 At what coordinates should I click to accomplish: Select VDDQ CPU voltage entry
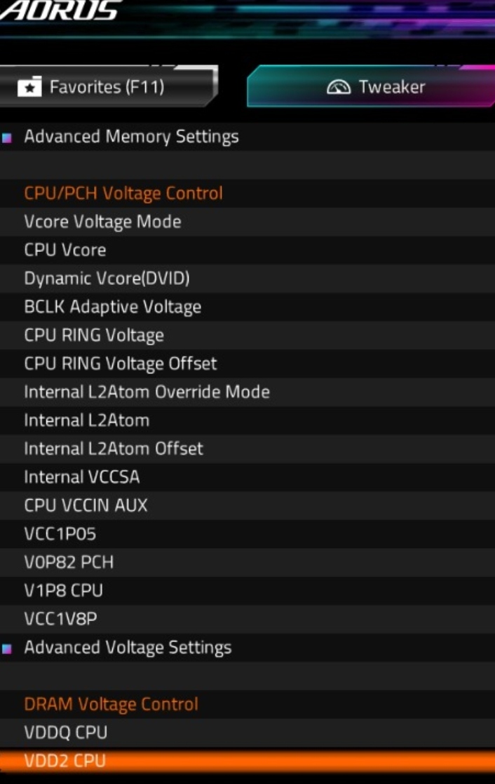(x=66, y=733)
